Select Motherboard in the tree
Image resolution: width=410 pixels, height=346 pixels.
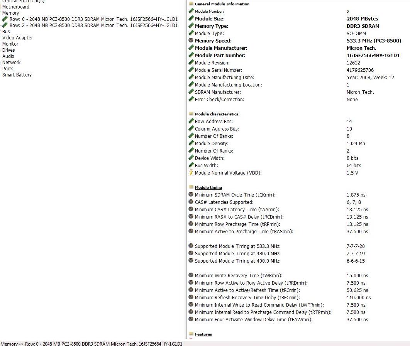tap(16, 7)
